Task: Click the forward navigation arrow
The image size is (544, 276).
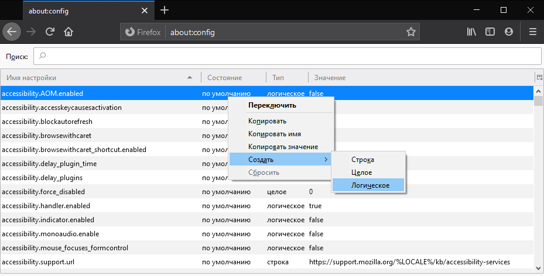Action: coord(31,32)
